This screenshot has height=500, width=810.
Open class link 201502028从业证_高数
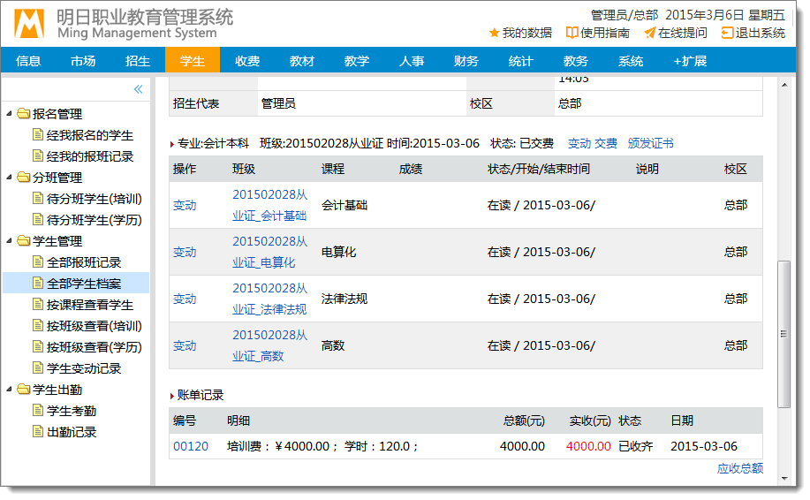pyautogui.click(x=269, y=345)
